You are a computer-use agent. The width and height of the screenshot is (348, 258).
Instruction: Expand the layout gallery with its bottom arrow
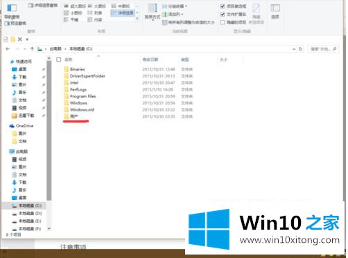[x=137, y=19]
